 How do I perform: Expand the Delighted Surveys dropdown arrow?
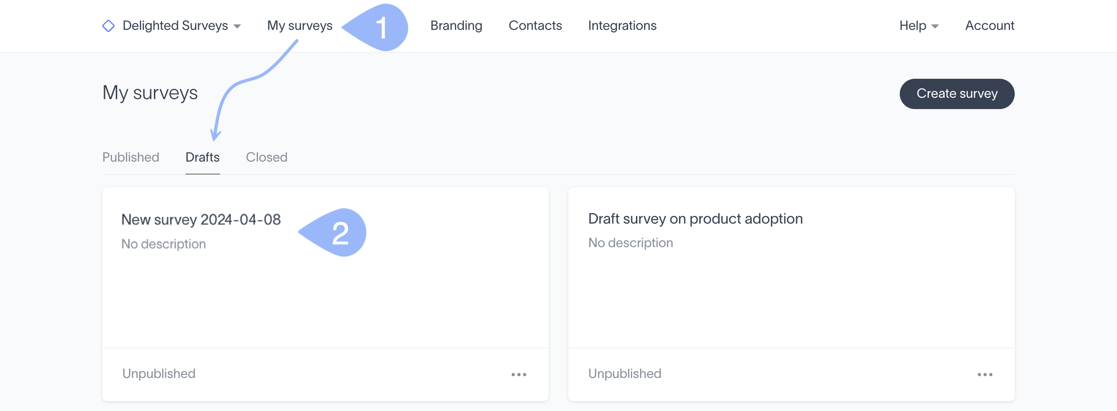237,27
